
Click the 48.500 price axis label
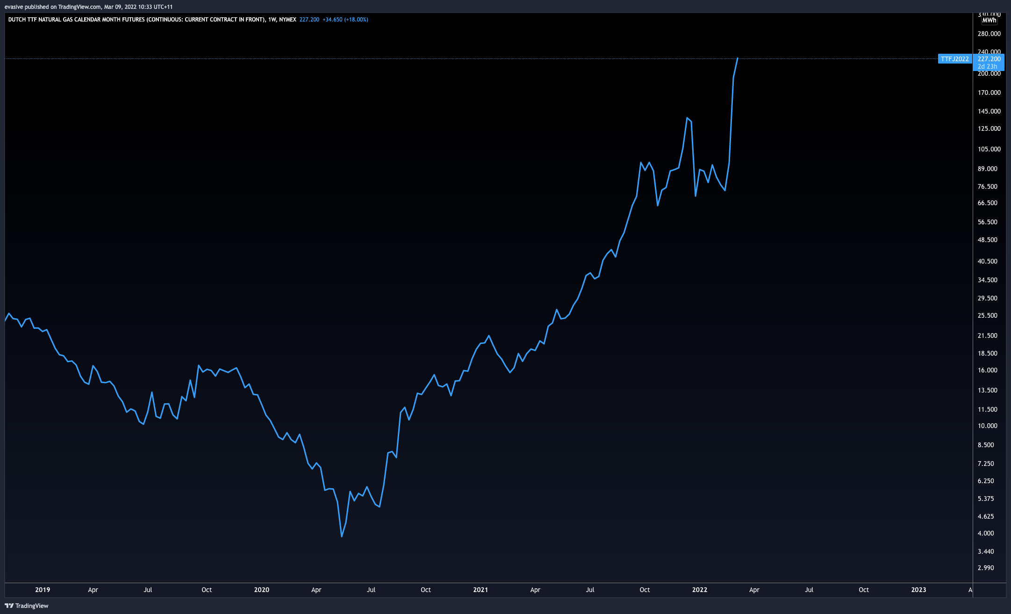(x=988, y=240)
